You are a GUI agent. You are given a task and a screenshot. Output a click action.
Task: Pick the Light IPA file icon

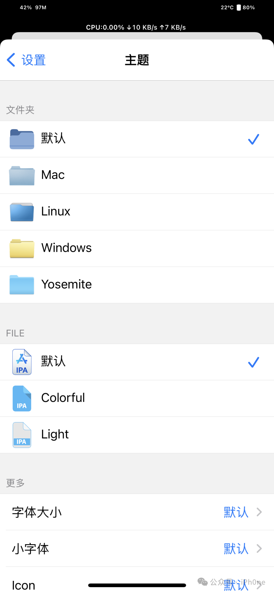tap(22, 435)
